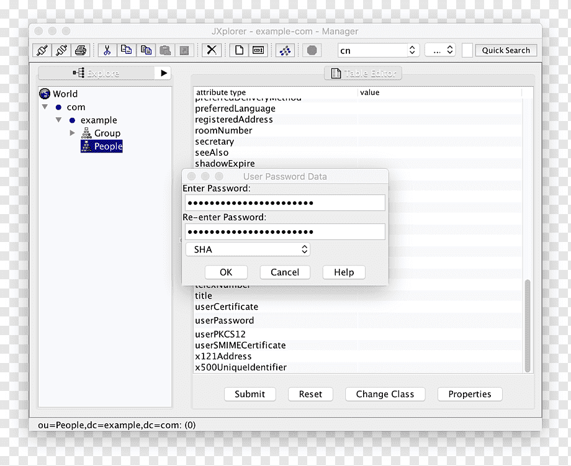The height and width of the screenshot is (466, 571).
Task: Click the greyed Paste toolbar icon
Action: [165, 50]
